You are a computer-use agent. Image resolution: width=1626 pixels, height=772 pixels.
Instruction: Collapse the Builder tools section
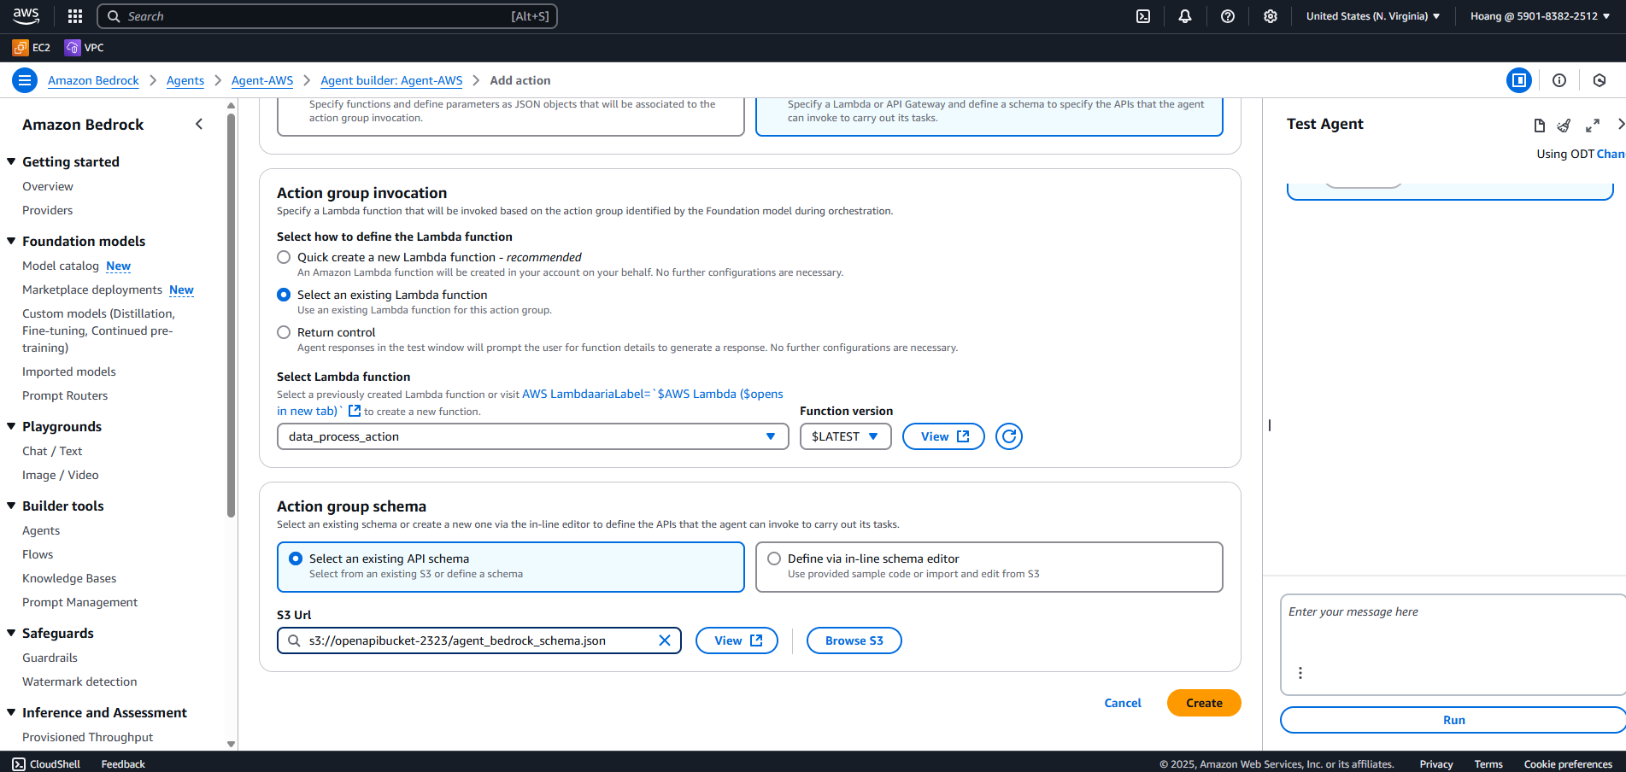pos(11,506)
